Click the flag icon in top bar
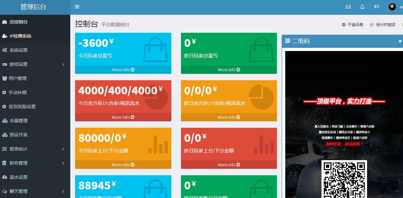The width and height of the screenshot is (403, 198). pos(376,7)
